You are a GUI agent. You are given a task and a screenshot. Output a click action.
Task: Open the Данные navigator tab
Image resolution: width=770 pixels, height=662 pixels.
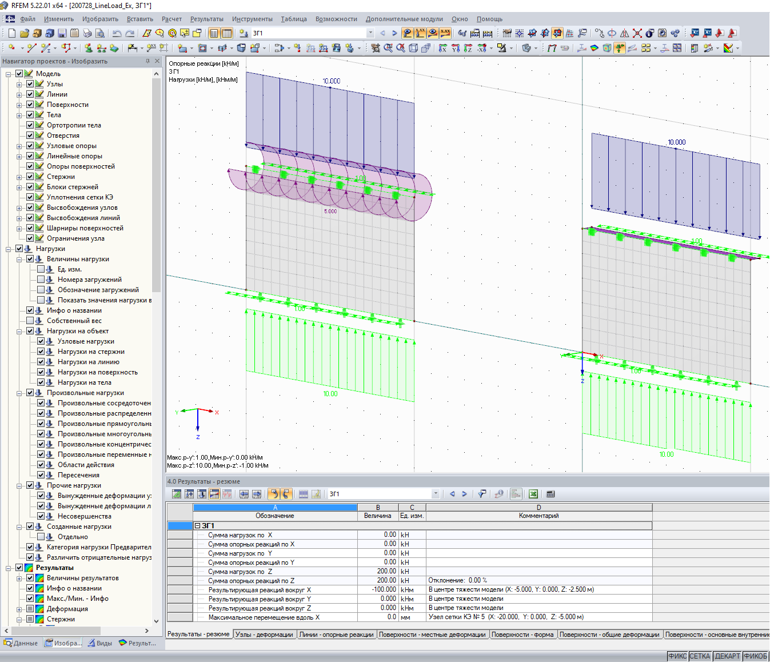point(21,643)
